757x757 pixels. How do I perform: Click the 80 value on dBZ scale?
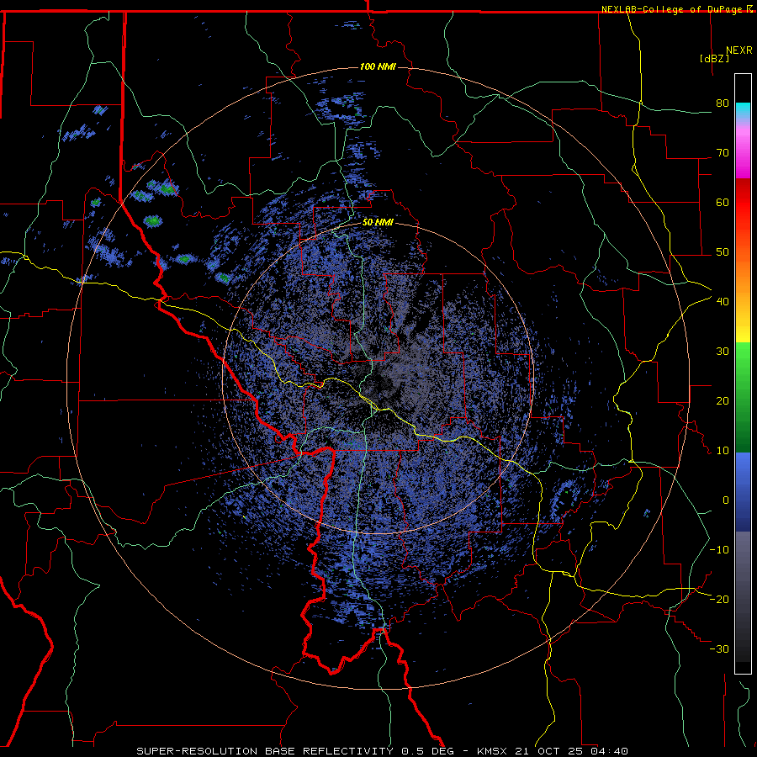(x=723, y=103)
